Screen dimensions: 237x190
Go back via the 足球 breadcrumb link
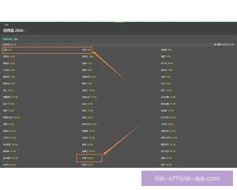[x=6, y=25]
